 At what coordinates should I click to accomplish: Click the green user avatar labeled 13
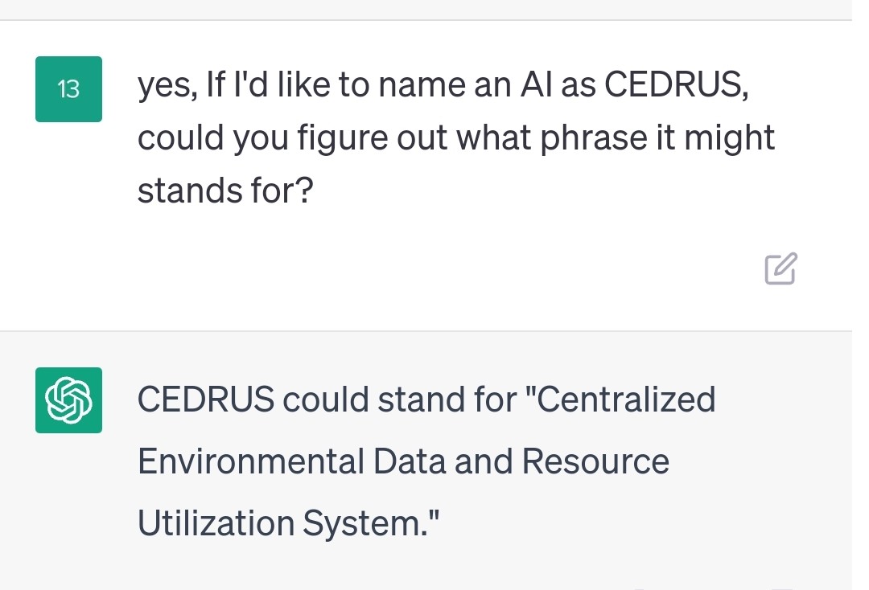[68, 89]
